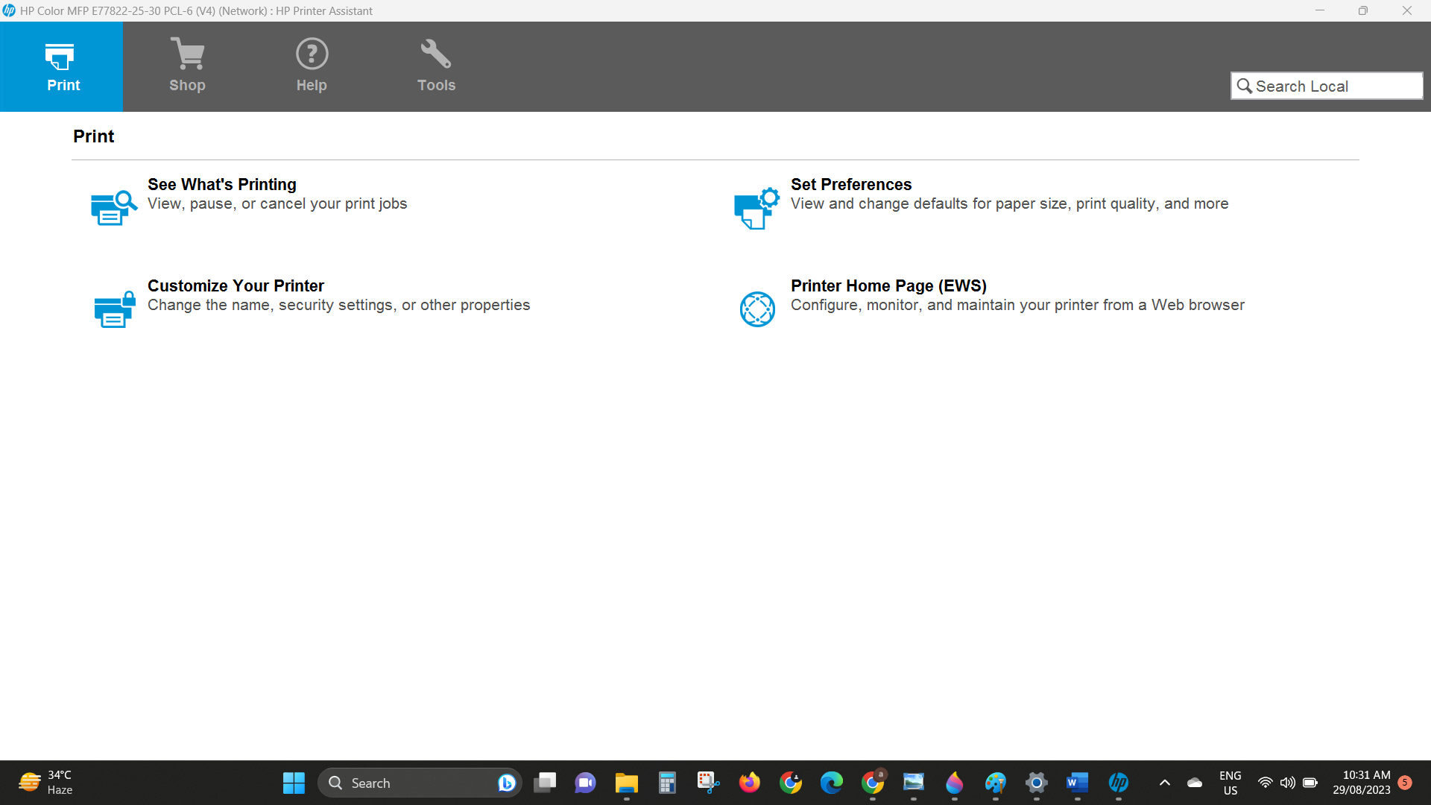Click the Printer Home Page globe icon
Image resolution: width=1431 pixels, height=805 pixels.
click(757, 309)
